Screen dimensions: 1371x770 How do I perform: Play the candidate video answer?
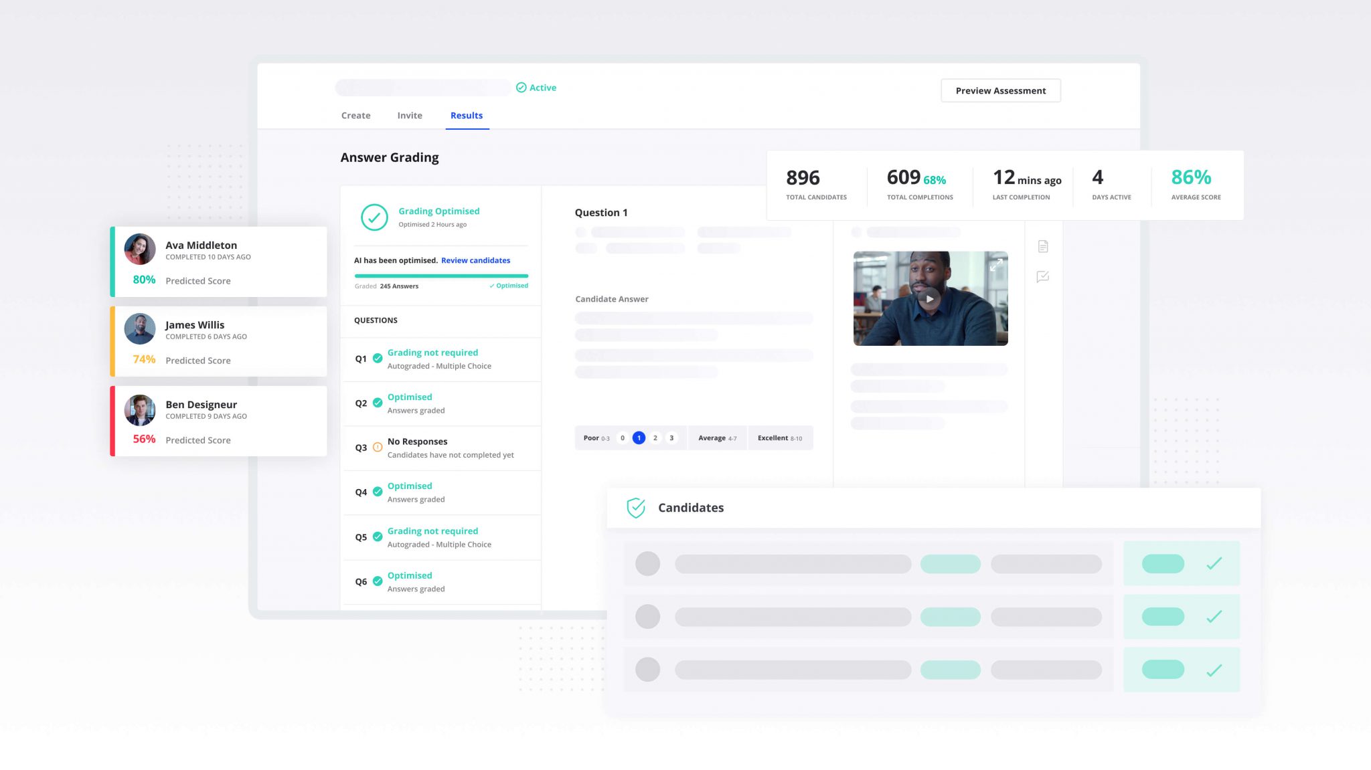[x=930, y=298]
